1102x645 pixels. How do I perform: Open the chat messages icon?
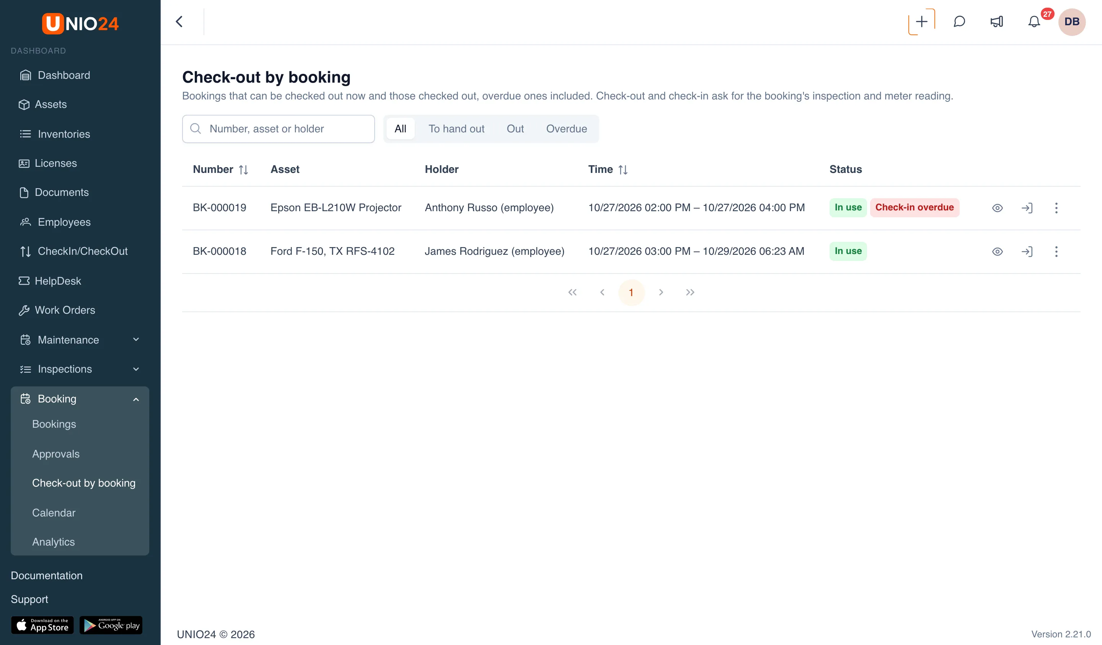click(x=959, y=22)
